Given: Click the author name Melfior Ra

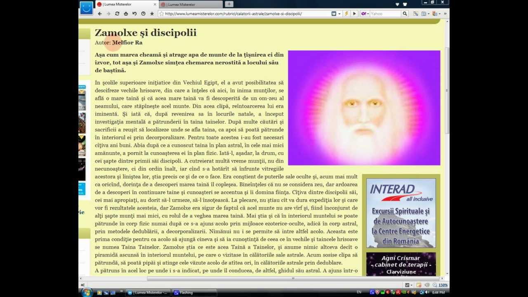Looking at the screenshot, I should point(127,42).
